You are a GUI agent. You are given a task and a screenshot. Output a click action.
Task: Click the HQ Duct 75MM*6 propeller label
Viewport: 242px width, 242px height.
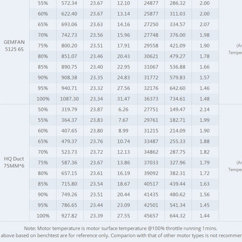14,162
